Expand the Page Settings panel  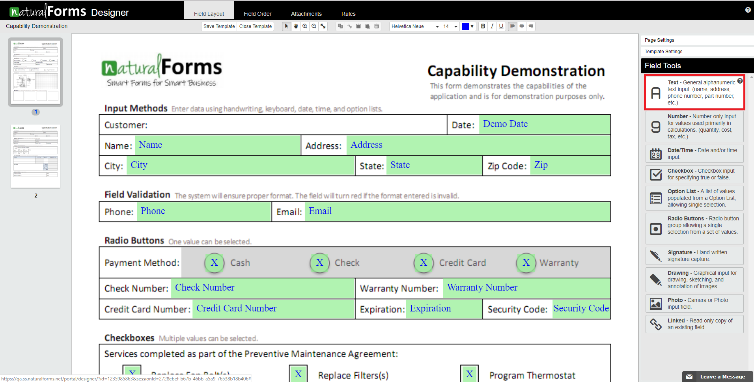[697, 40]
